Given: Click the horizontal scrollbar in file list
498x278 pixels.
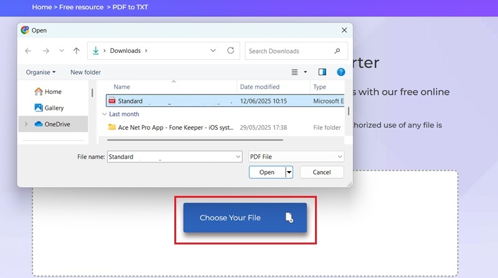Looking at the screenshot, I should (195, 140).
